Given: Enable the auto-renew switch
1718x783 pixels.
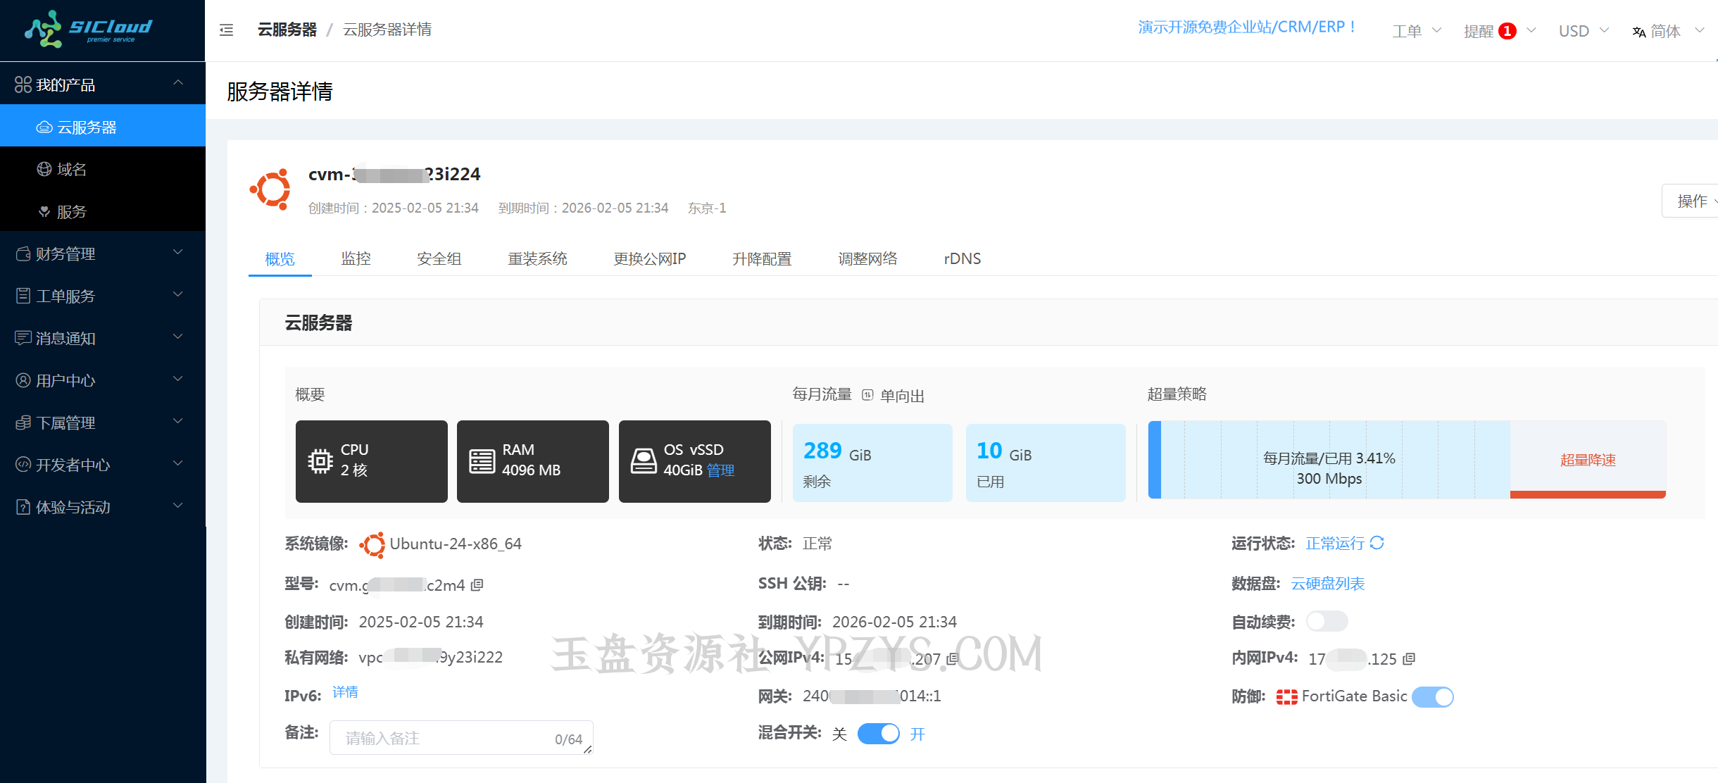Looking at the screenshot, I should [x=1327, y=621].
